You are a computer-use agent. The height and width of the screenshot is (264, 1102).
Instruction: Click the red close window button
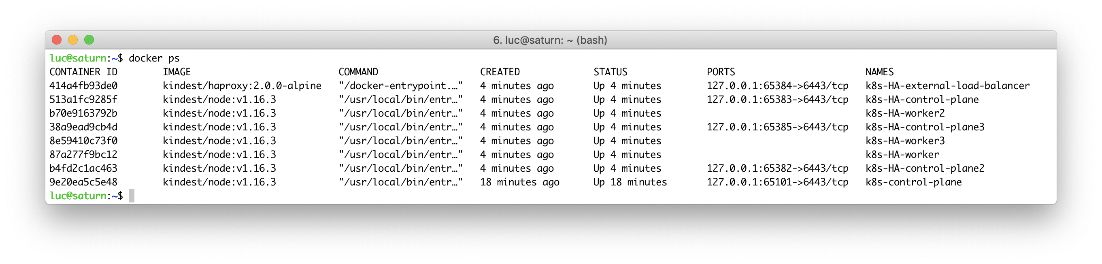[57, 40]
